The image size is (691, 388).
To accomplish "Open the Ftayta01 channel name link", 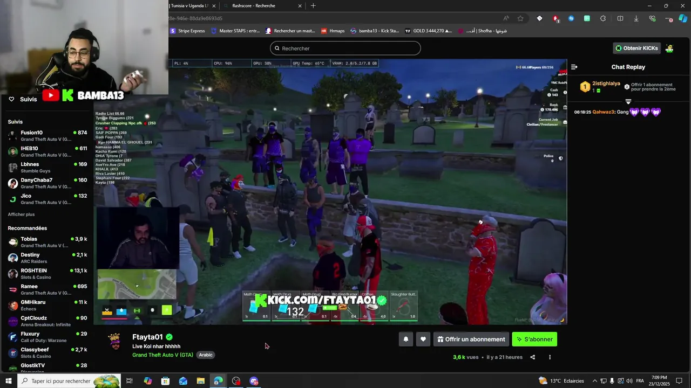I will pos(147,337).
